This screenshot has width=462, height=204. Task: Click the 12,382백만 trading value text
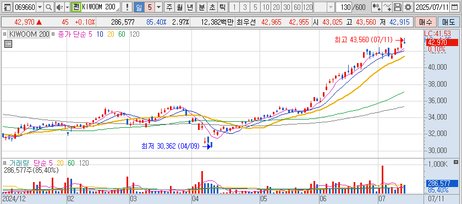pyautogui.click(x=217, y=22)
